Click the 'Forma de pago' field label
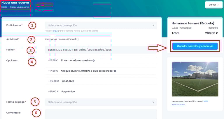 (15, 102)
